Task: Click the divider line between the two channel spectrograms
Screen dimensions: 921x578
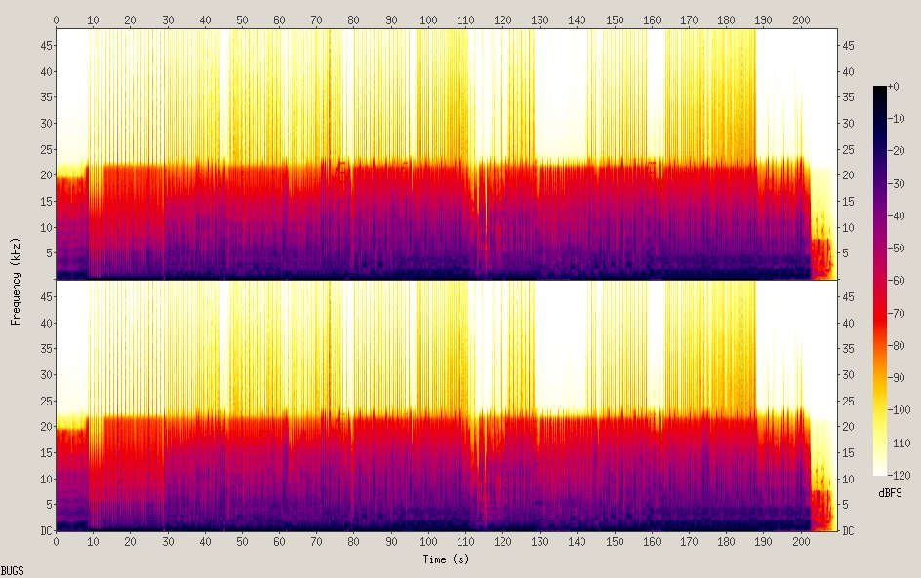Action: tap(446, 281)
